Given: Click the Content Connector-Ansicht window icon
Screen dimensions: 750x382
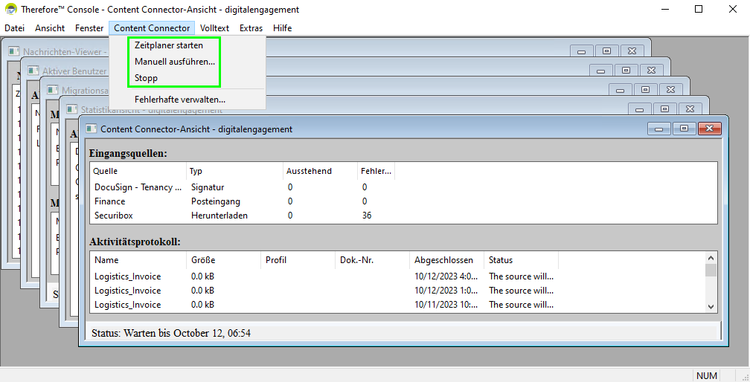Looking at the screenshot, I should pos(91,129).
